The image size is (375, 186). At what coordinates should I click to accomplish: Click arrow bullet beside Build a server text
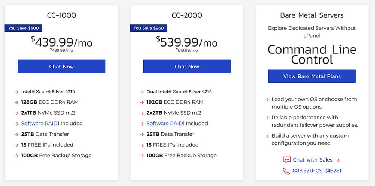tap(267, 136)
